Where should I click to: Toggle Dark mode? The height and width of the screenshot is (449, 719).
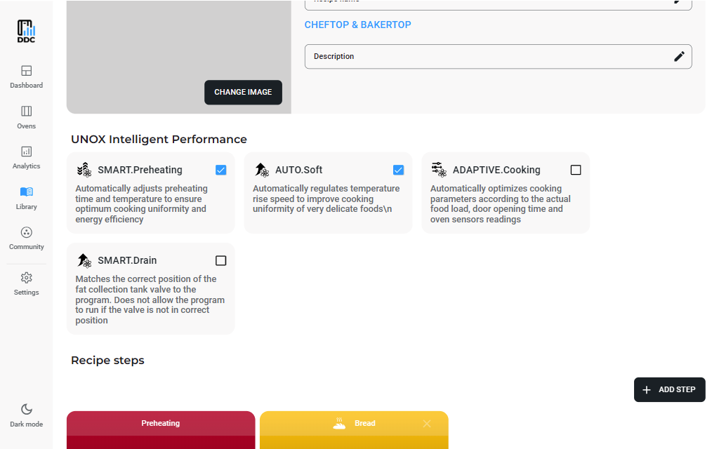(x=26, y=415)
